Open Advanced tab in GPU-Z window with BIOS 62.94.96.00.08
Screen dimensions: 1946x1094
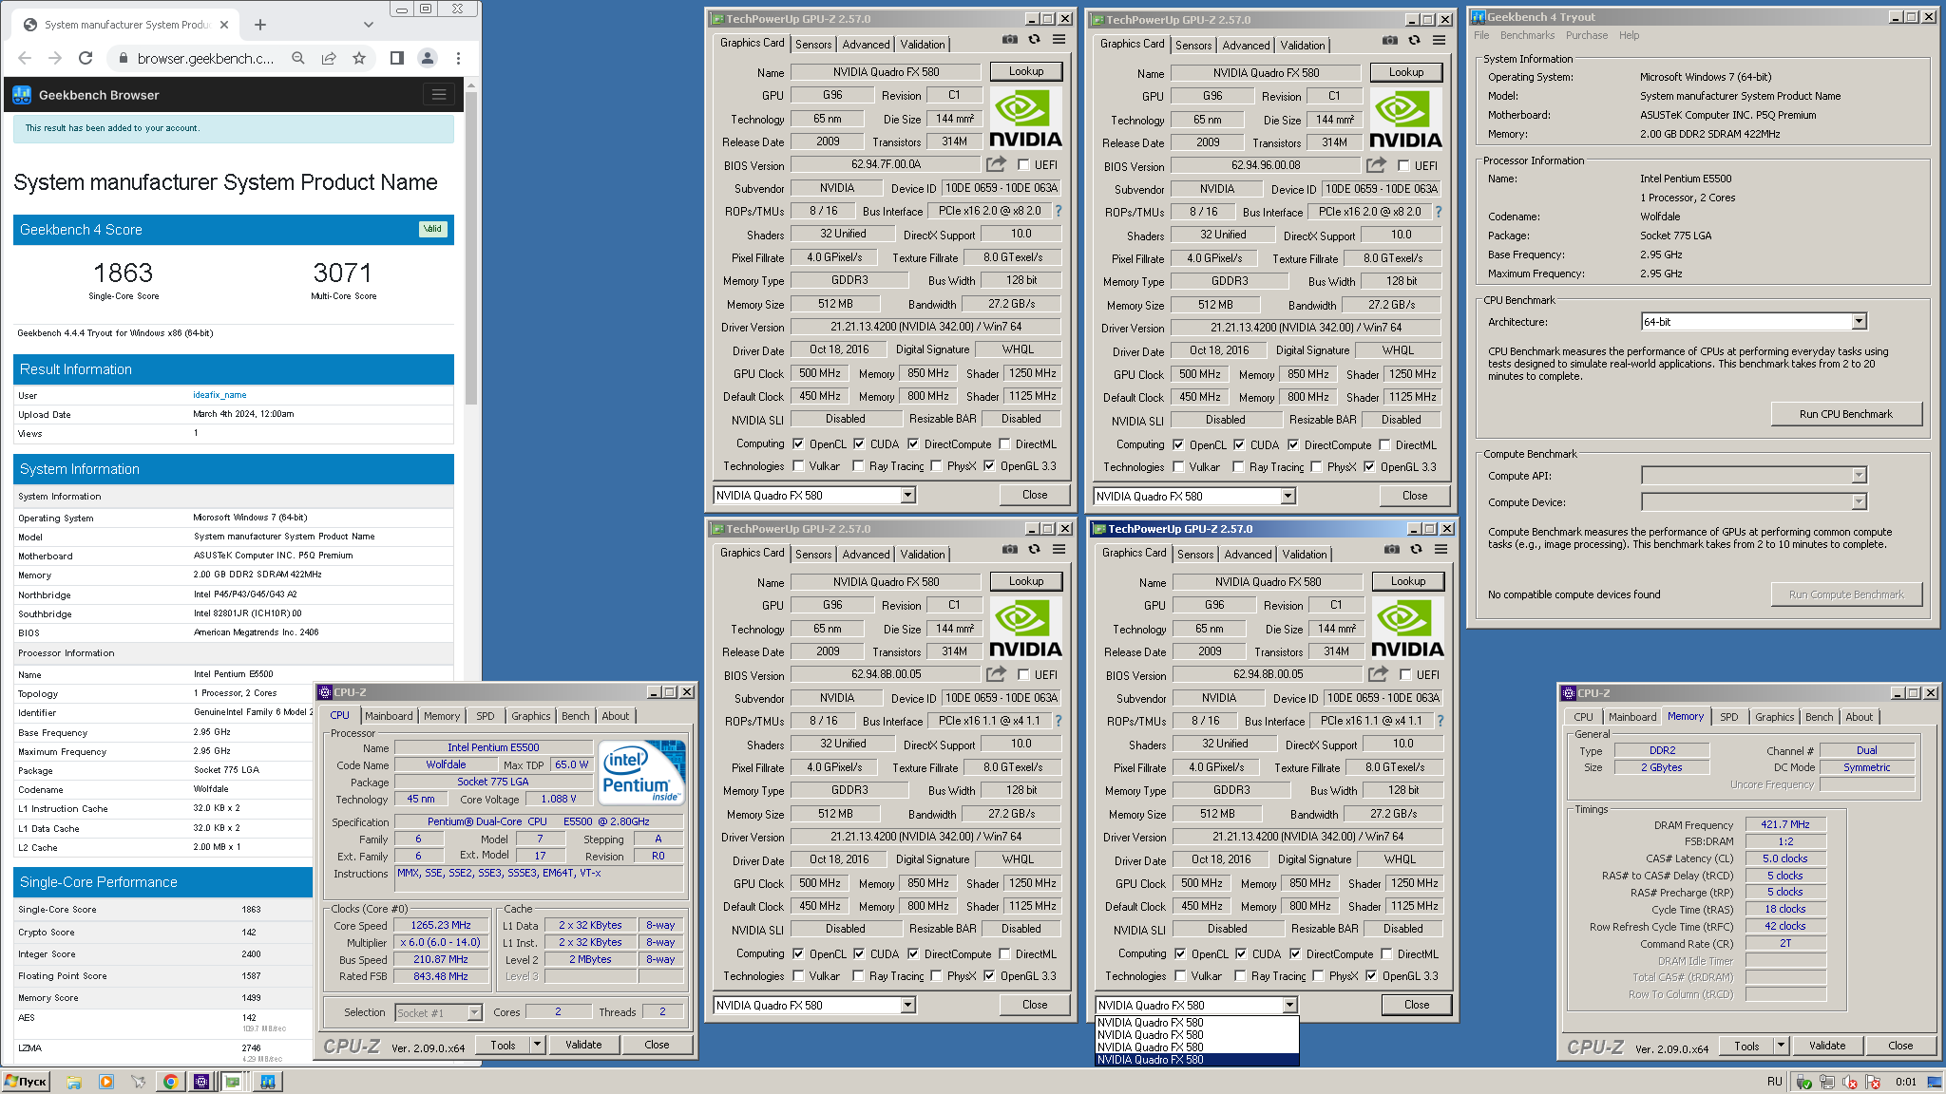tap(1246, 46)
